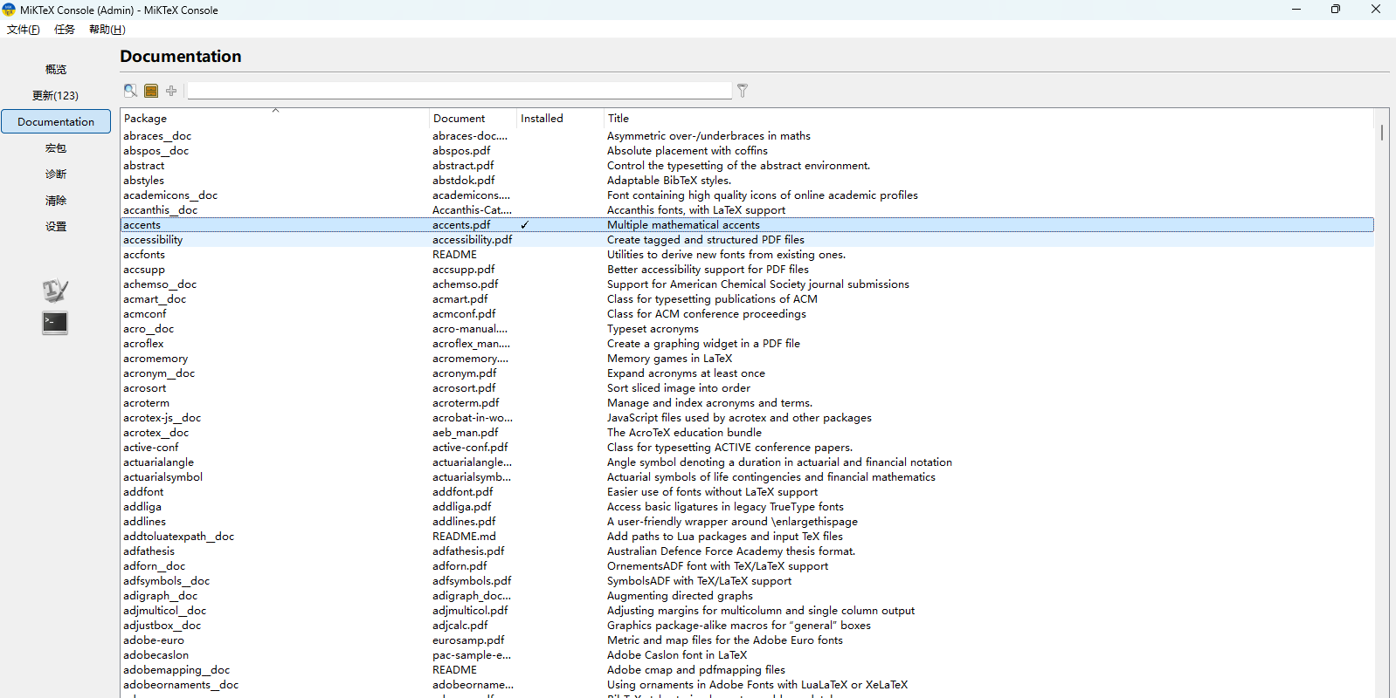1396x698 pixels.
Task: Switch to the 宏包 page
Action: pos(56,148)
